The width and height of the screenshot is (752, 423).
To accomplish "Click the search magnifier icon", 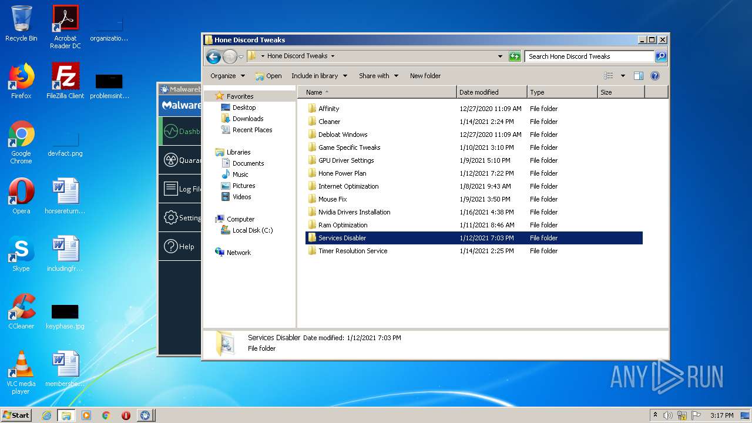I will pos(661,56).
